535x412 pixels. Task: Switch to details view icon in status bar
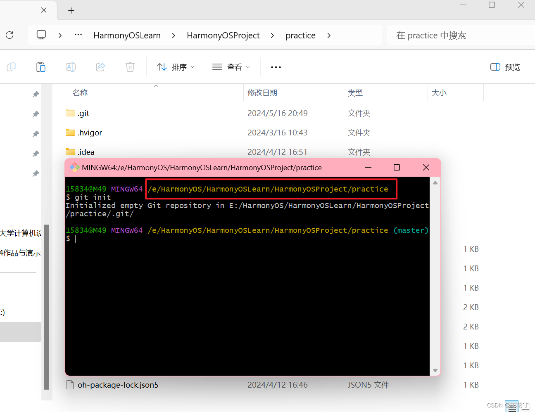512,407
